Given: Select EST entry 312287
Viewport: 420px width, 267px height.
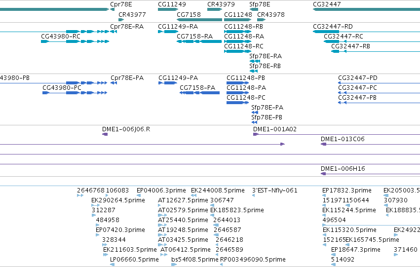Looking at the screenshot, I should pyautogui.click(x=103, y=210).
